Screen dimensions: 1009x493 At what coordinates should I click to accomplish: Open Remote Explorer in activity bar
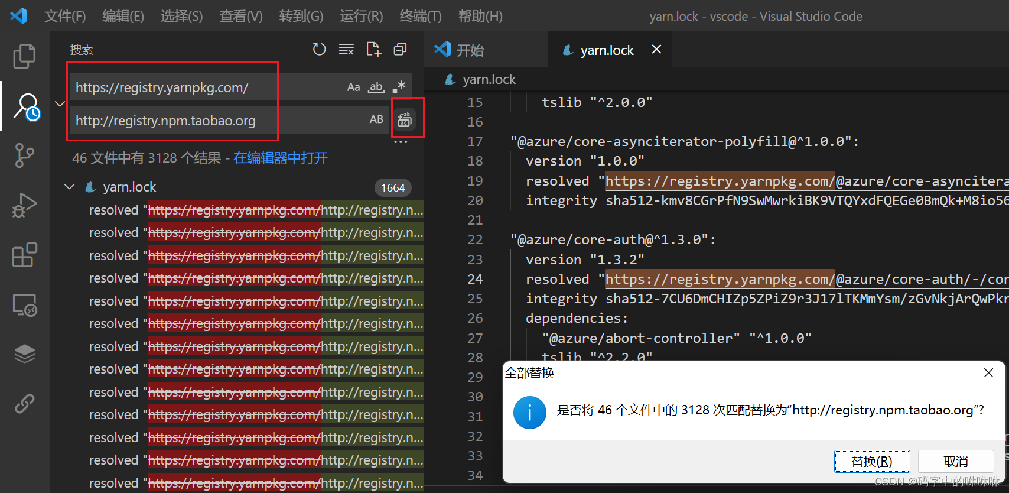pos(25,305)
